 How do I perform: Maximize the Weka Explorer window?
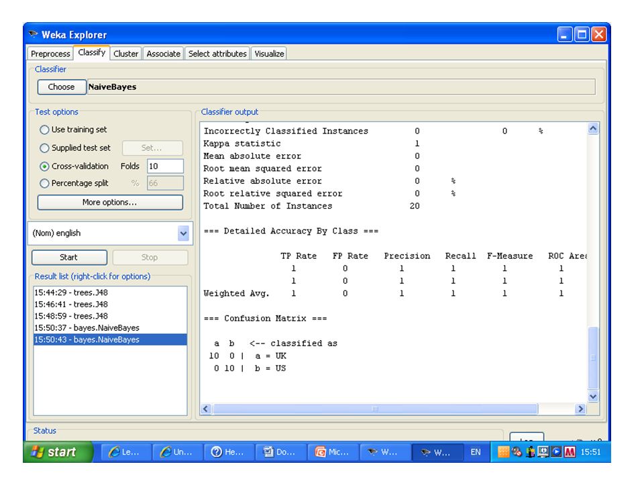[582, 34]
